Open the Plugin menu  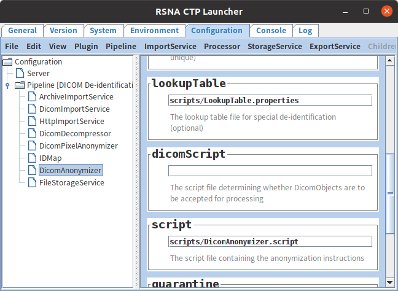(86, 47)
